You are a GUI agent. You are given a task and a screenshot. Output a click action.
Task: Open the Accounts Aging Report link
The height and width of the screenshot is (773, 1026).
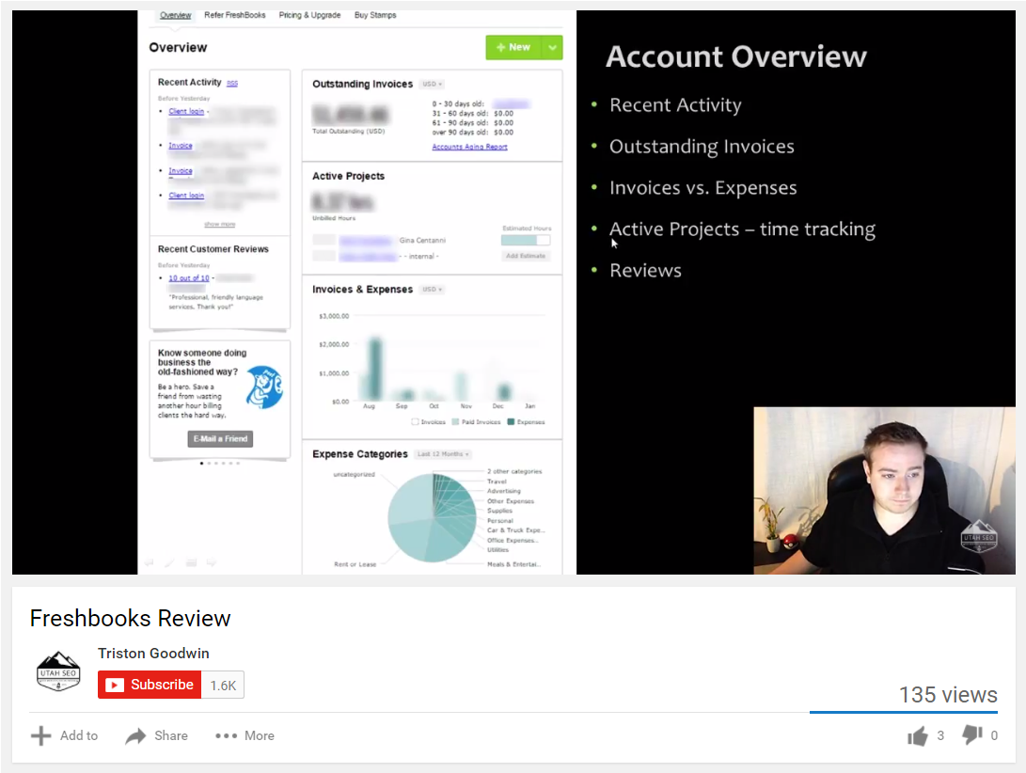click(x=470, y=147)
